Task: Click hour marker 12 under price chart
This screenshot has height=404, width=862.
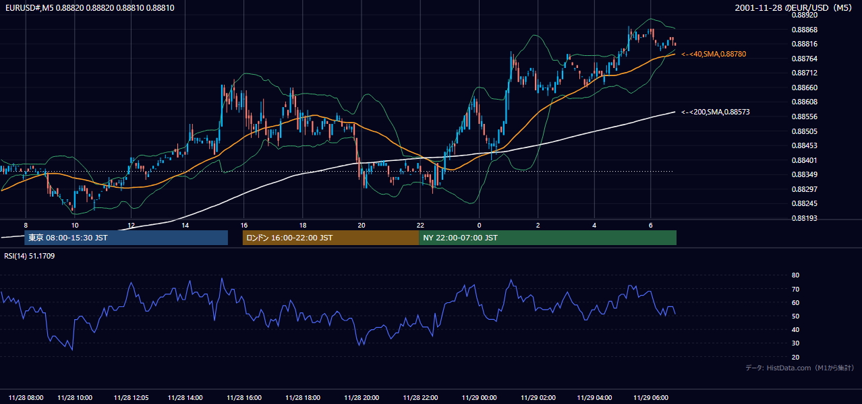Action: 131,225
